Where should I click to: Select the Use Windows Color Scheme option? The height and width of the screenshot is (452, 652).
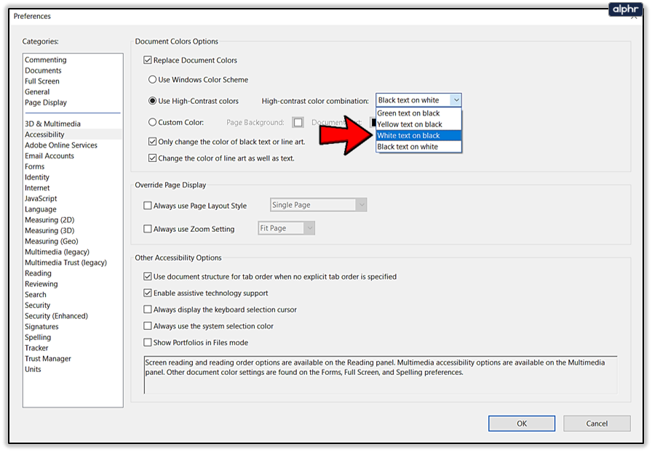point(152,79)
